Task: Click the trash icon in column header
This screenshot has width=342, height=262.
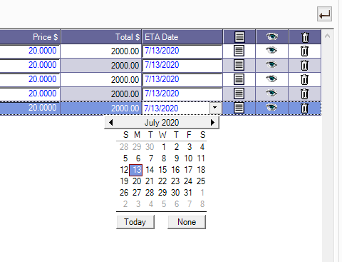Action: pos(305,37)
